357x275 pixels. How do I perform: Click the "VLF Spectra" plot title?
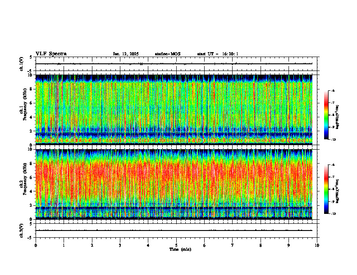pos(51,54)
